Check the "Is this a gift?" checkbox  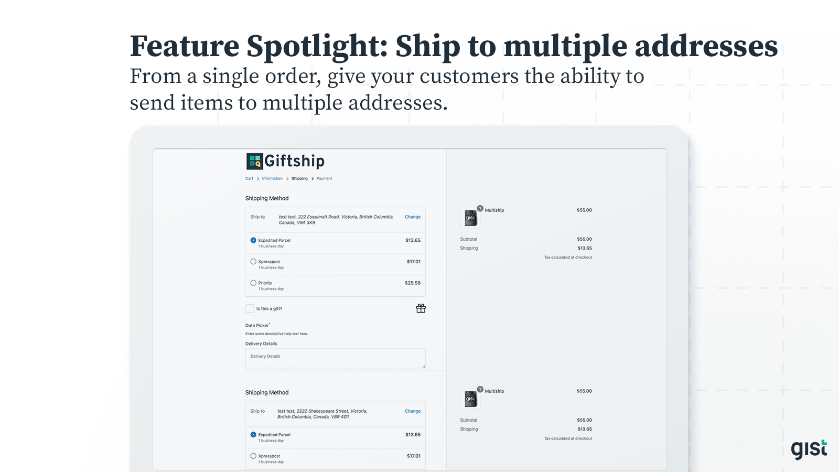[250, 308]
